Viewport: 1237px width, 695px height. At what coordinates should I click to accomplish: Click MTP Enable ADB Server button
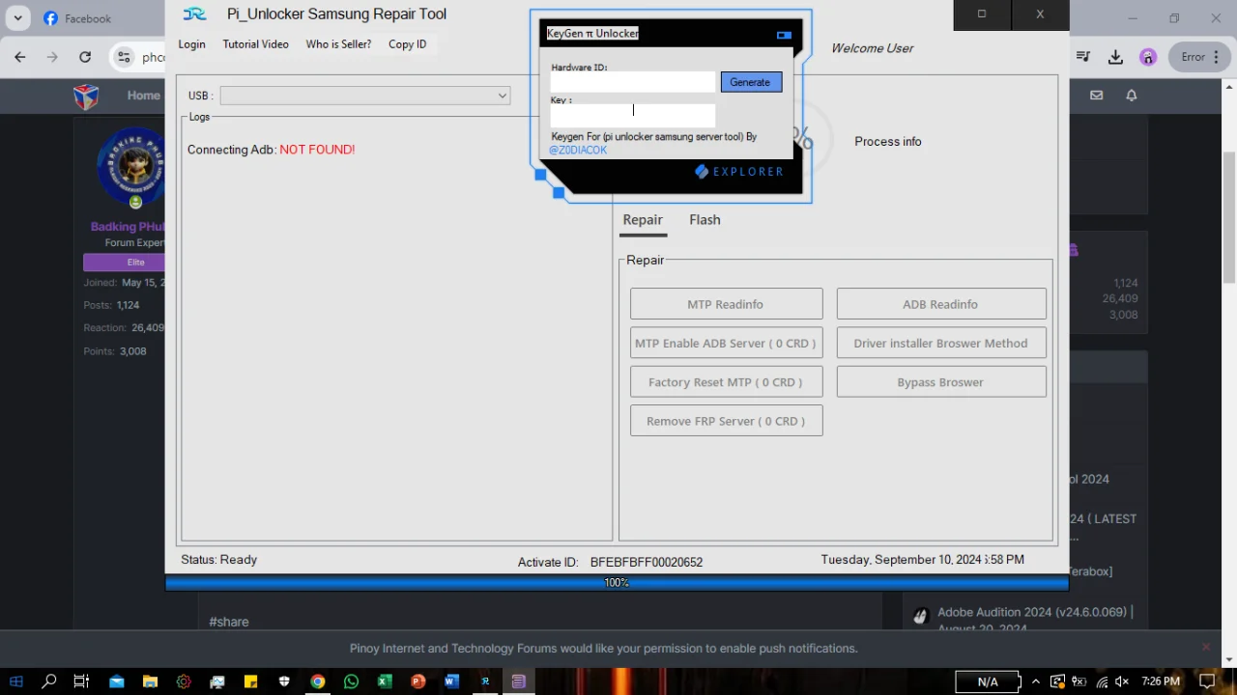(x=726, y=343)
